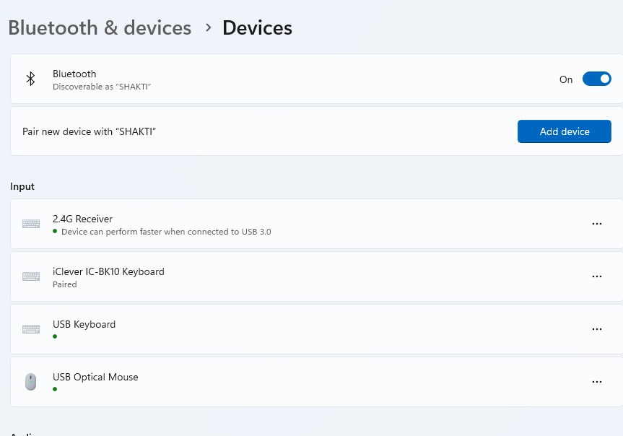Click the Pair new device with SHAKTI text
The image size is (623, 436).
click(89, 131)
